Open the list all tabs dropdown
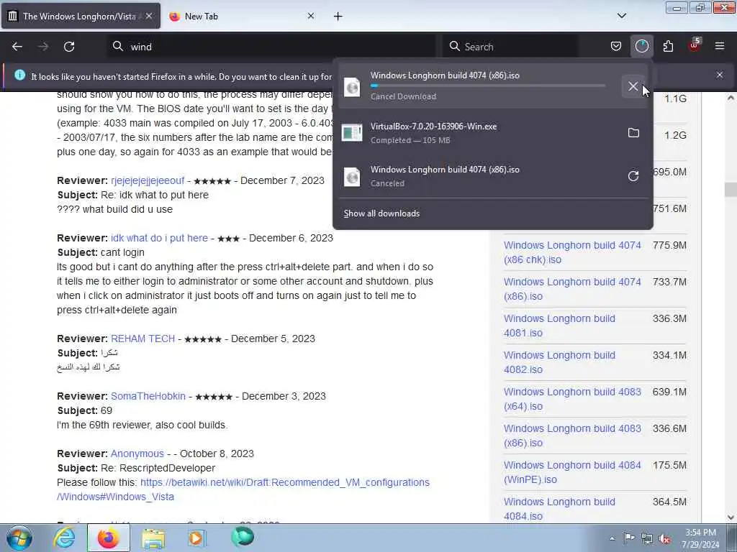The image size is (737, 552). point(621,16)
